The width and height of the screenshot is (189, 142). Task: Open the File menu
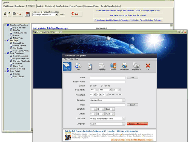65,59
